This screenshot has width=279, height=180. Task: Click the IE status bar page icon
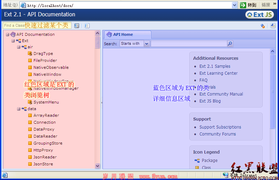pos(5,175)
